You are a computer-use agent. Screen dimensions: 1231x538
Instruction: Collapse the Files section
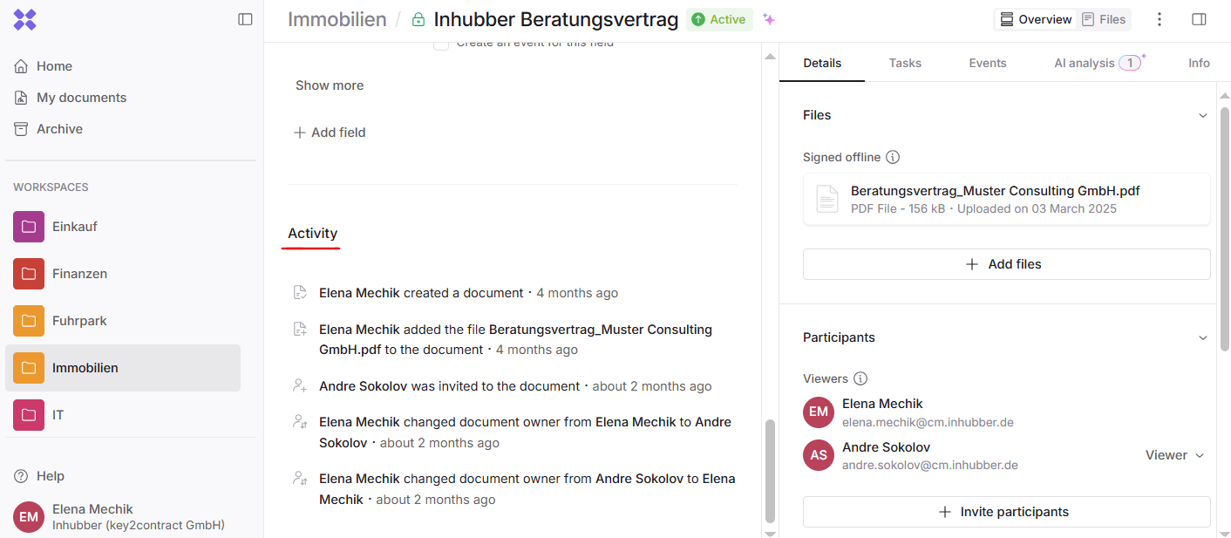[x=1203, y=116]
